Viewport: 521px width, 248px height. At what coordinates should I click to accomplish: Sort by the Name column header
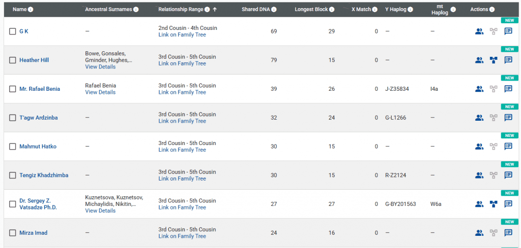pos(19,9)
